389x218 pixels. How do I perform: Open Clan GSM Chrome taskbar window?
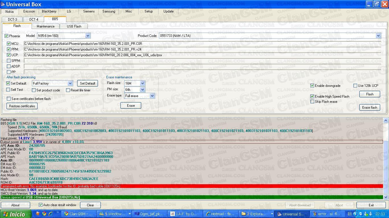point(79,214)
